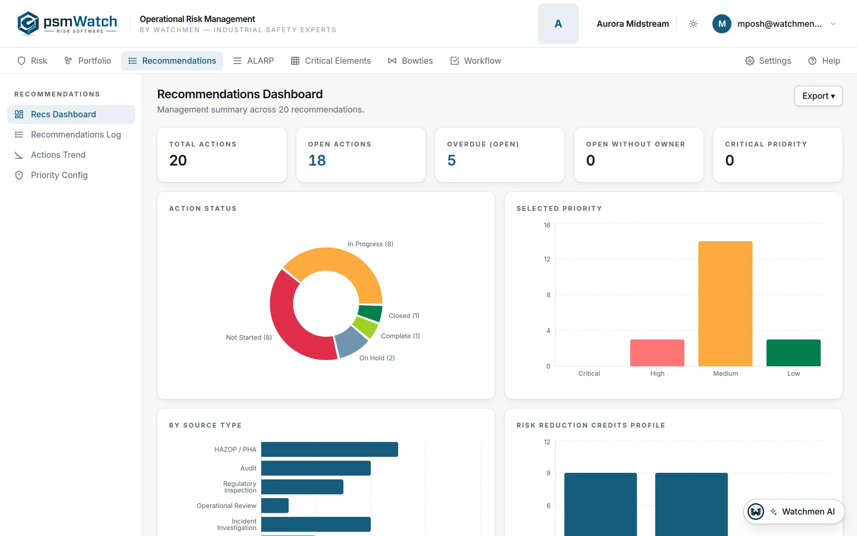The height and width of the screenshot is (536, 857).
Task: Open the Export dropdown
Action: 818,96
